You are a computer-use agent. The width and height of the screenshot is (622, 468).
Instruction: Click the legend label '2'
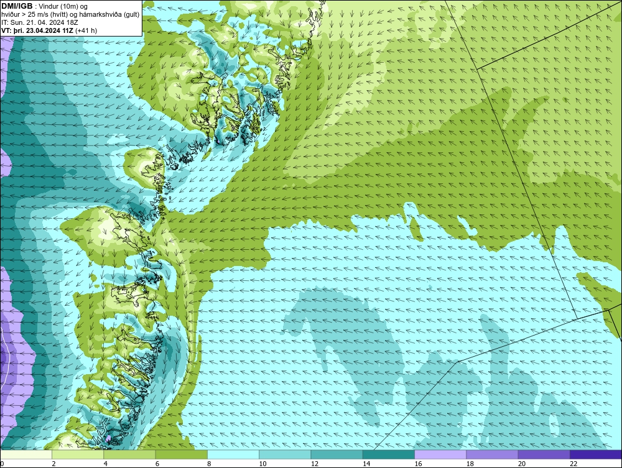coord(53,464)
